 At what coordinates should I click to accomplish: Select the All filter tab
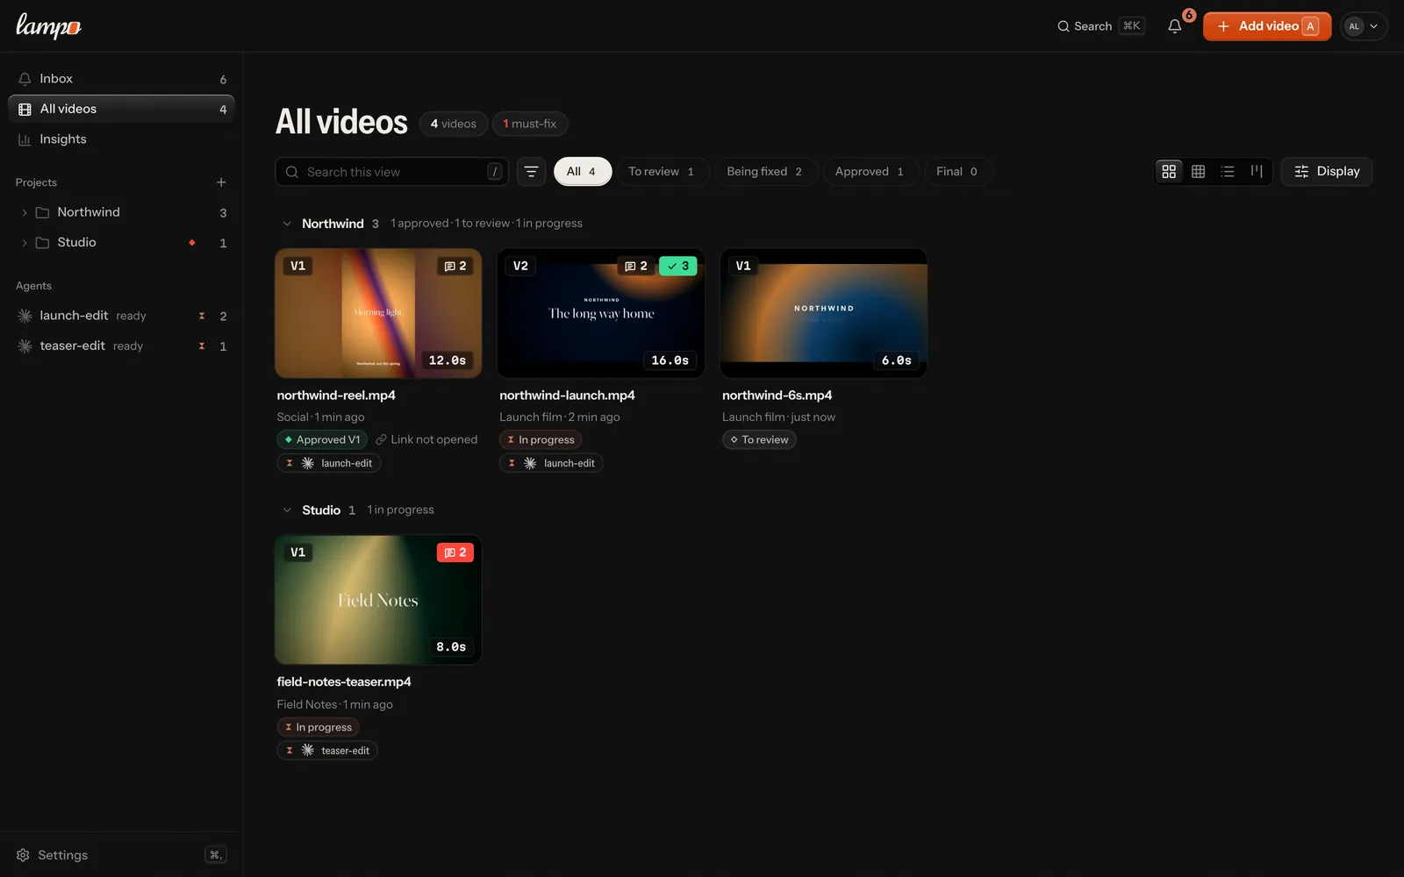pyautogui.click(x=582, y=172)
